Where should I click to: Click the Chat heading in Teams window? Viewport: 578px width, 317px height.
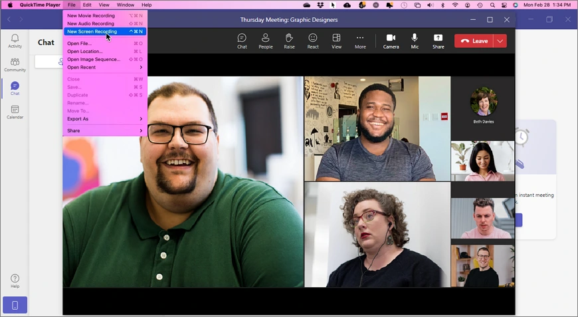tap(46, 43)
